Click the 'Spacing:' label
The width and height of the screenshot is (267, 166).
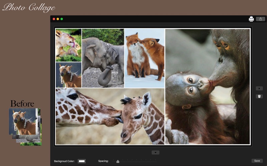(103, 161)
